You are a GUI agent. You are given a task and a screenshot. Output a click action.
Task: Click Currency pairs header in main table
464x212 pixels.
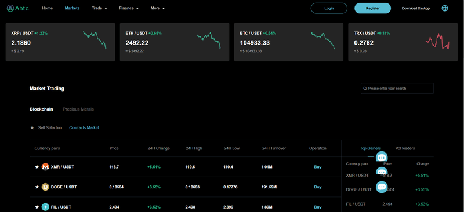[47, 148]
